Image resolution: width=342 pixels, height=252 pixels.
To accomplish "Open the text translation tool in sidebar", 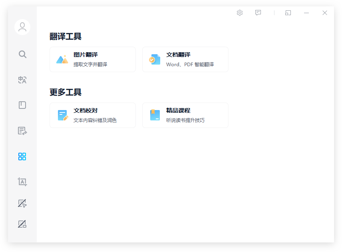I will coord(22,80).
